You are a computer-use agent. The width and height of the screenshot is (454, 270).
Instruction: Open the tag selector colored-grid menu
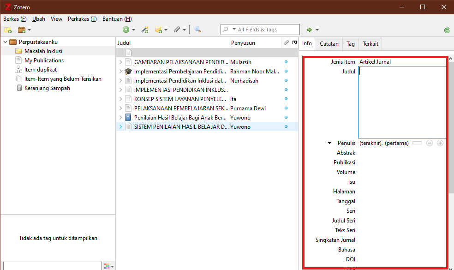[x=109, y=266]
